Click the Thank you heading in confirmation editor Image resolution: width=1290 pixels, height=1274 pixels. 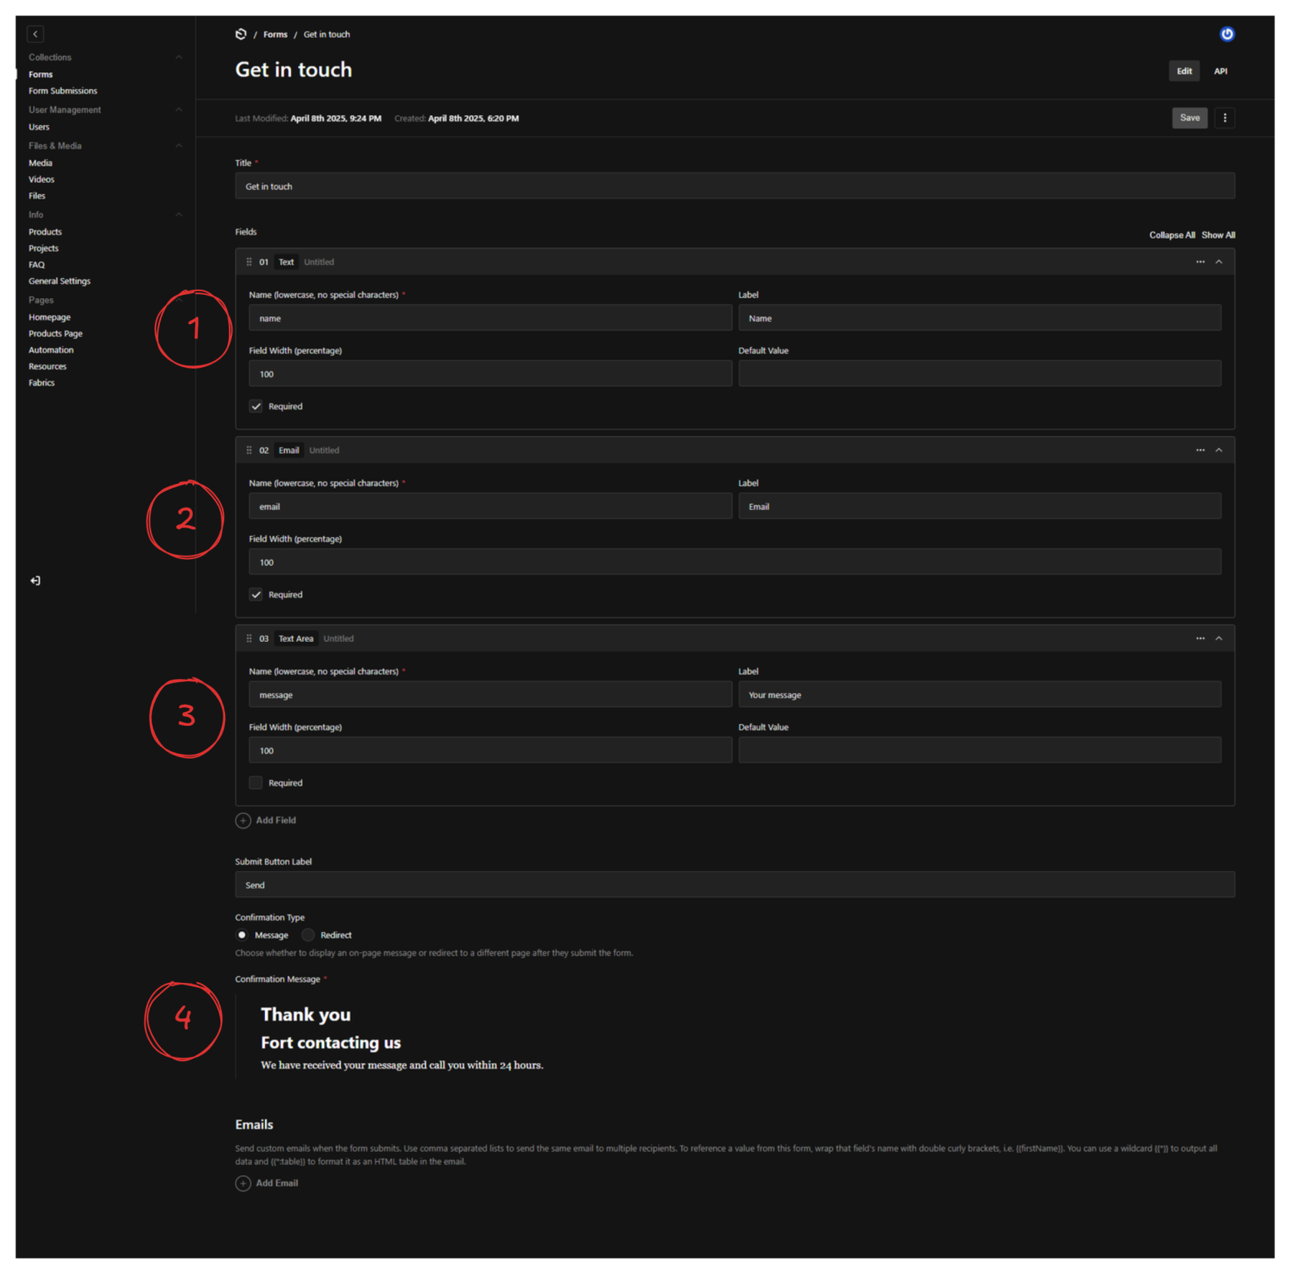[x=306, y=1014]
